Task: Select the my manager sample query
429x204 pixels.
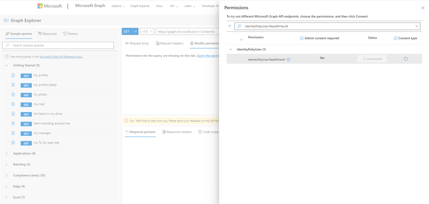Action: tap(42, 133)
